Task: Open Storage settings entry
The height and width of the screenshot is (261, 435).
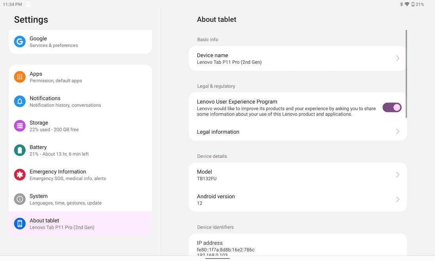Action: [80, 126]
